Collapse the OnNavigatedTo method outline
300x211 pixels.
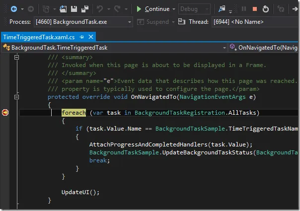16,97
